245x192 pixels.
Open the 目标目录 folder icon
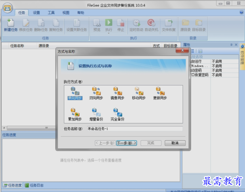(x=199, y=23)
